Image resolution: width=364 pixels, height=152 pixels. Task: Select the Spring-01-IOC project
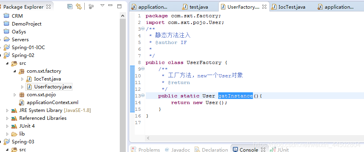click(x=28, y=48)
